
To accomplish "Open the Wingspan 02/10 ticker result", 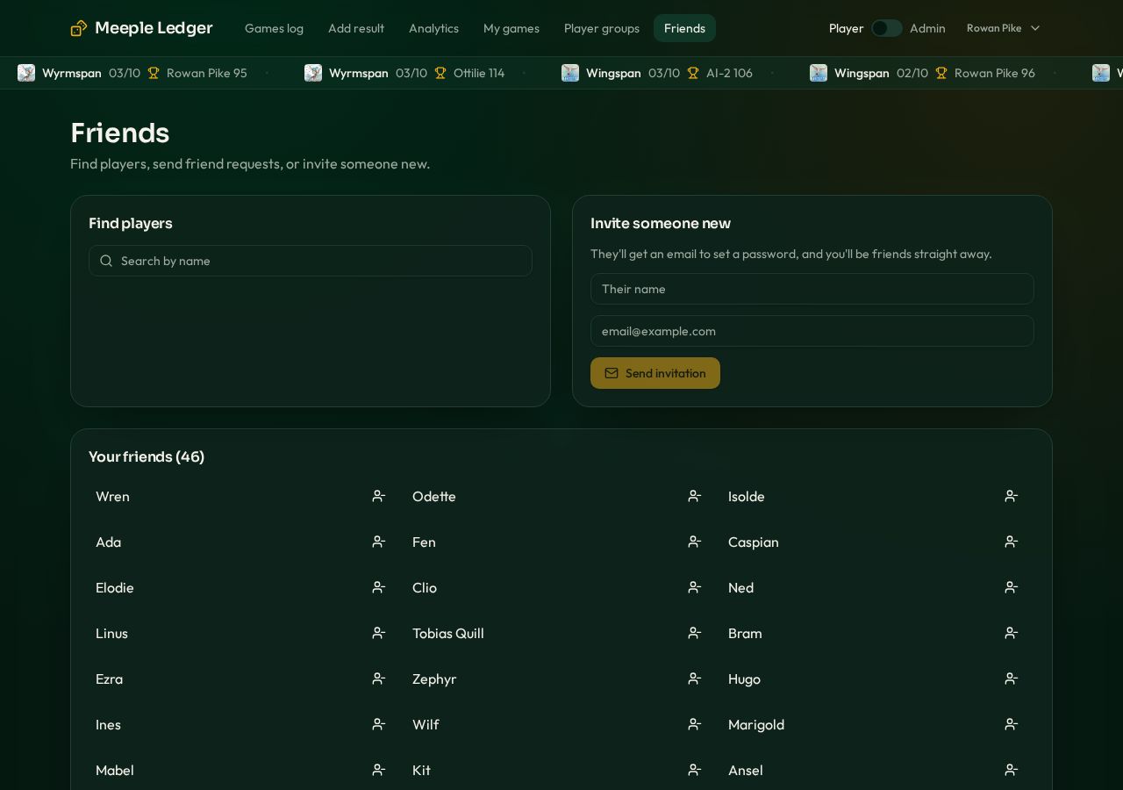I will [922, 73].
